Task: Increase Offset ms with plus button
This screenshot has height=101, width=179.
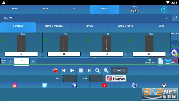Action: (x=33, y=61)
